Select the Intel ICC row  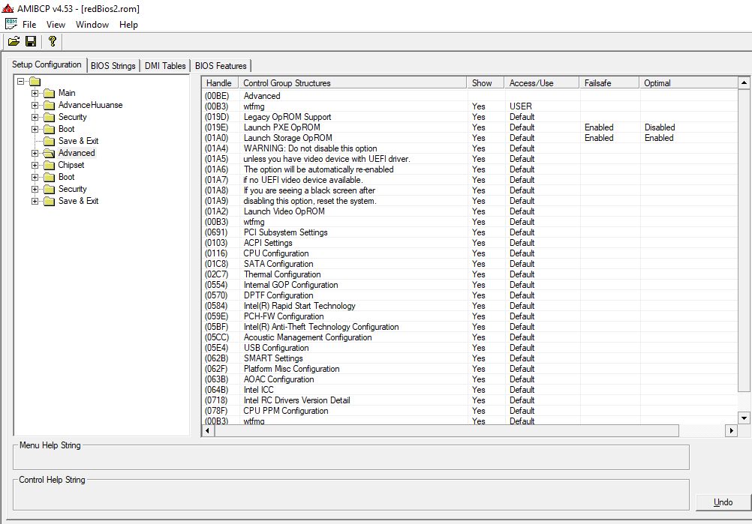point(470,390)
